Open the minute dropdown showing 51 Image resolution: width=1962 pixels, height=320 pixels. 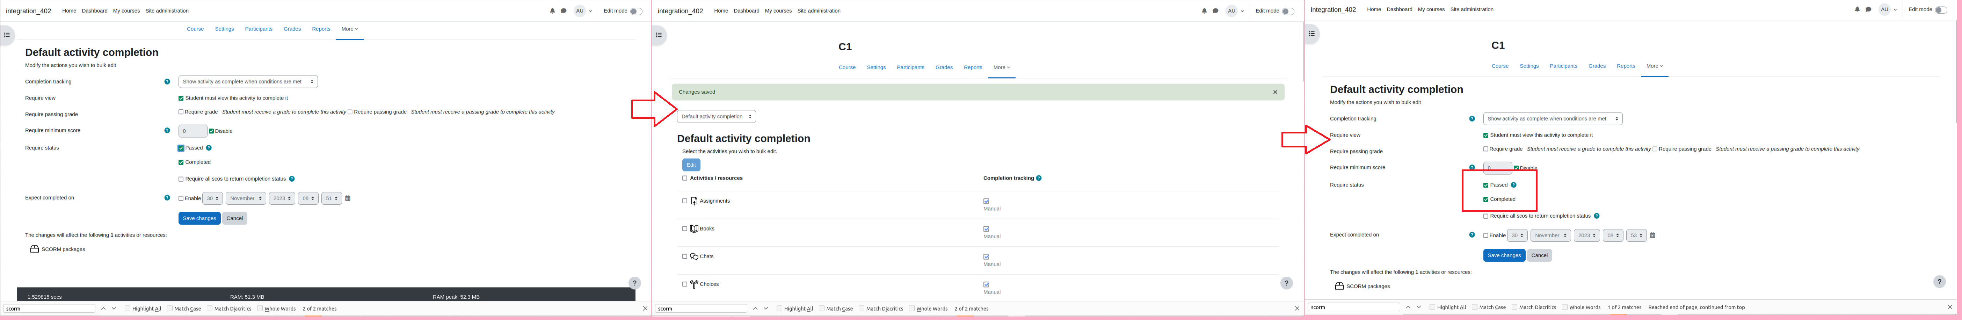(331, 198)
